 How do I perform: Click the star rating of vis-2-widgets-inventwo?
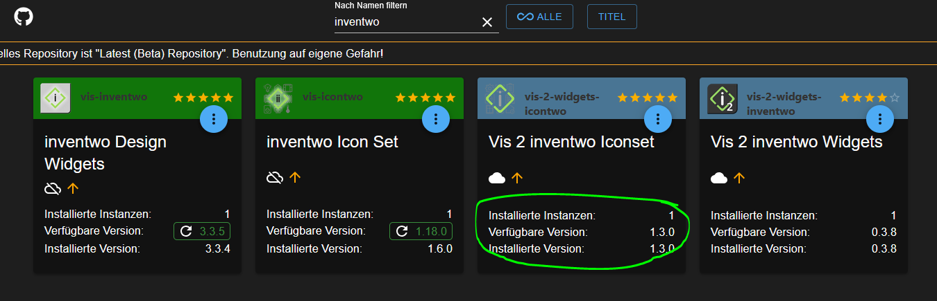869,98
